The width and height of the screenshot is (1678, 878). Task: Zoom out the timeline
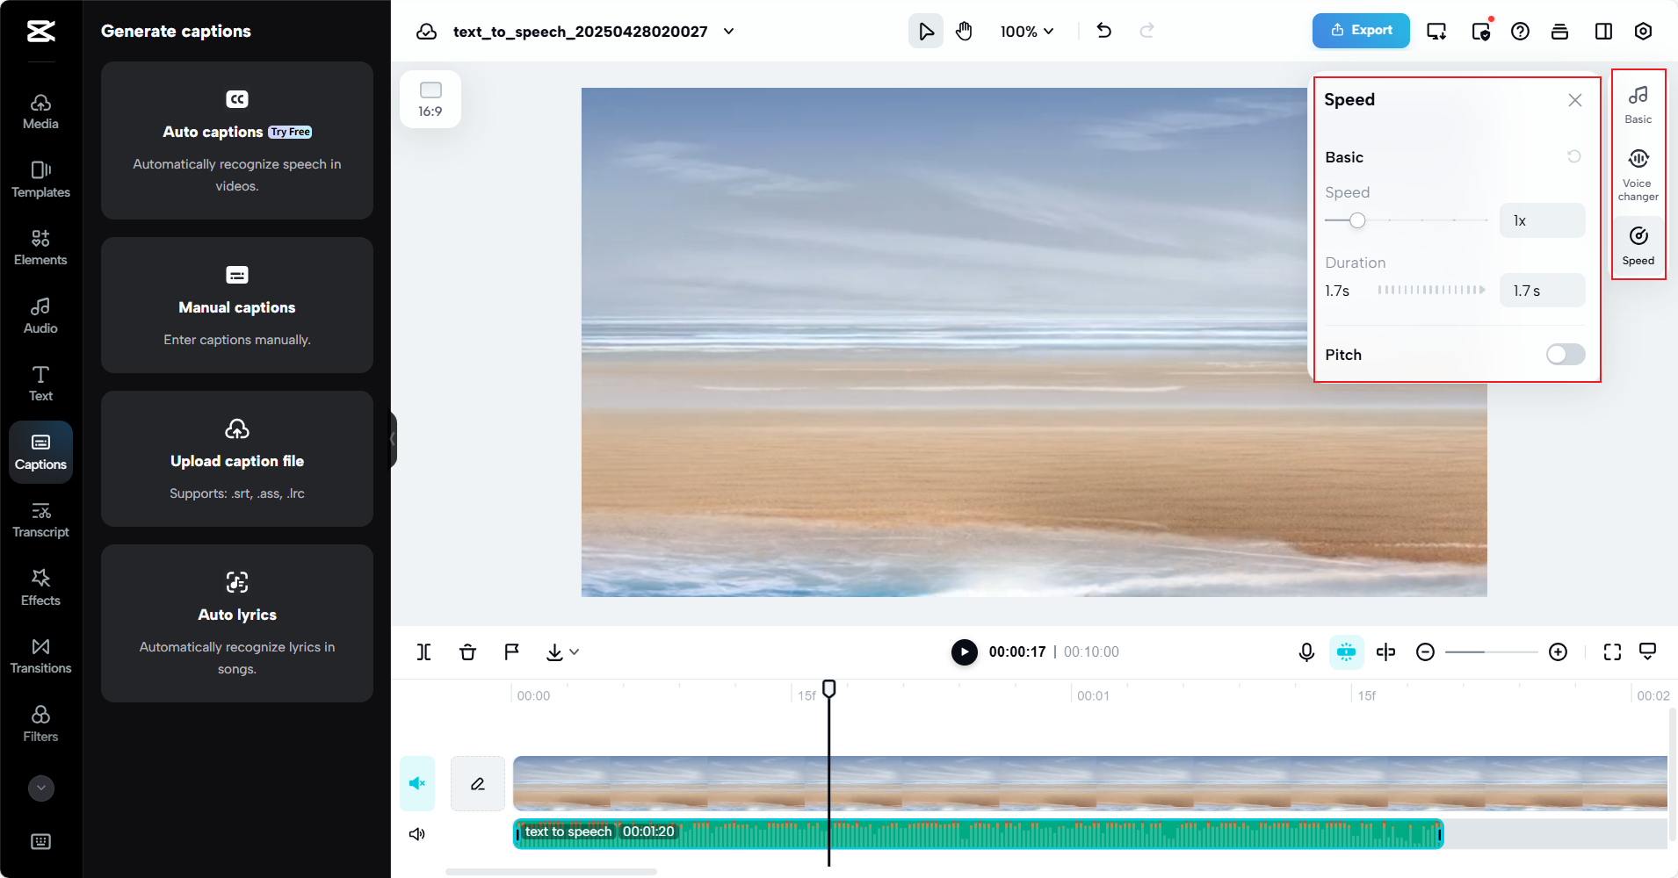(x=1426, y=651)
